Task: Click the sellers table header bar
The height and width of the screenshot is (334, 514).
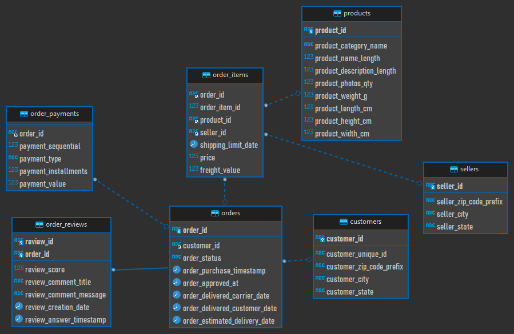Action: 465,169
